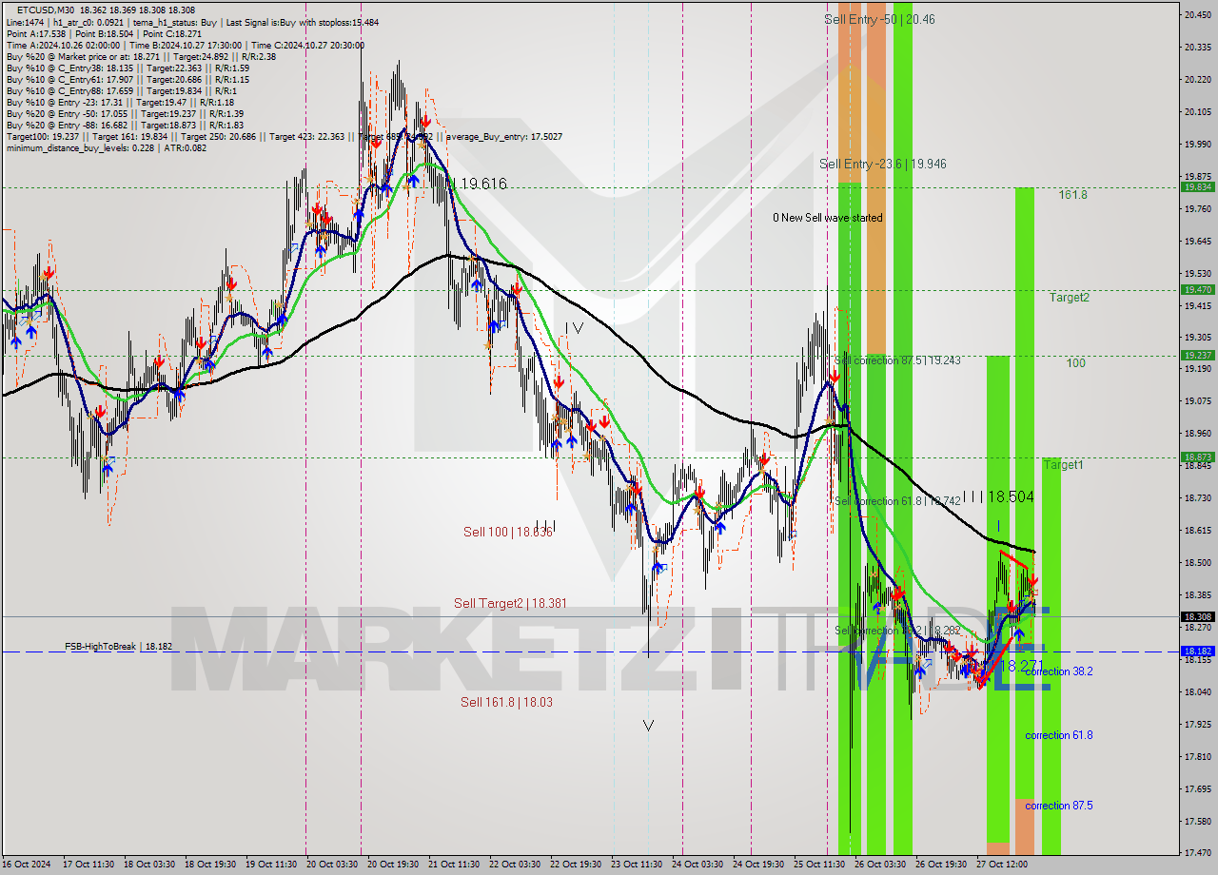Click the blue 18.182 price tag
Screen dimensions: 1218x875
pyautogui.click(x=1197, y=651)
